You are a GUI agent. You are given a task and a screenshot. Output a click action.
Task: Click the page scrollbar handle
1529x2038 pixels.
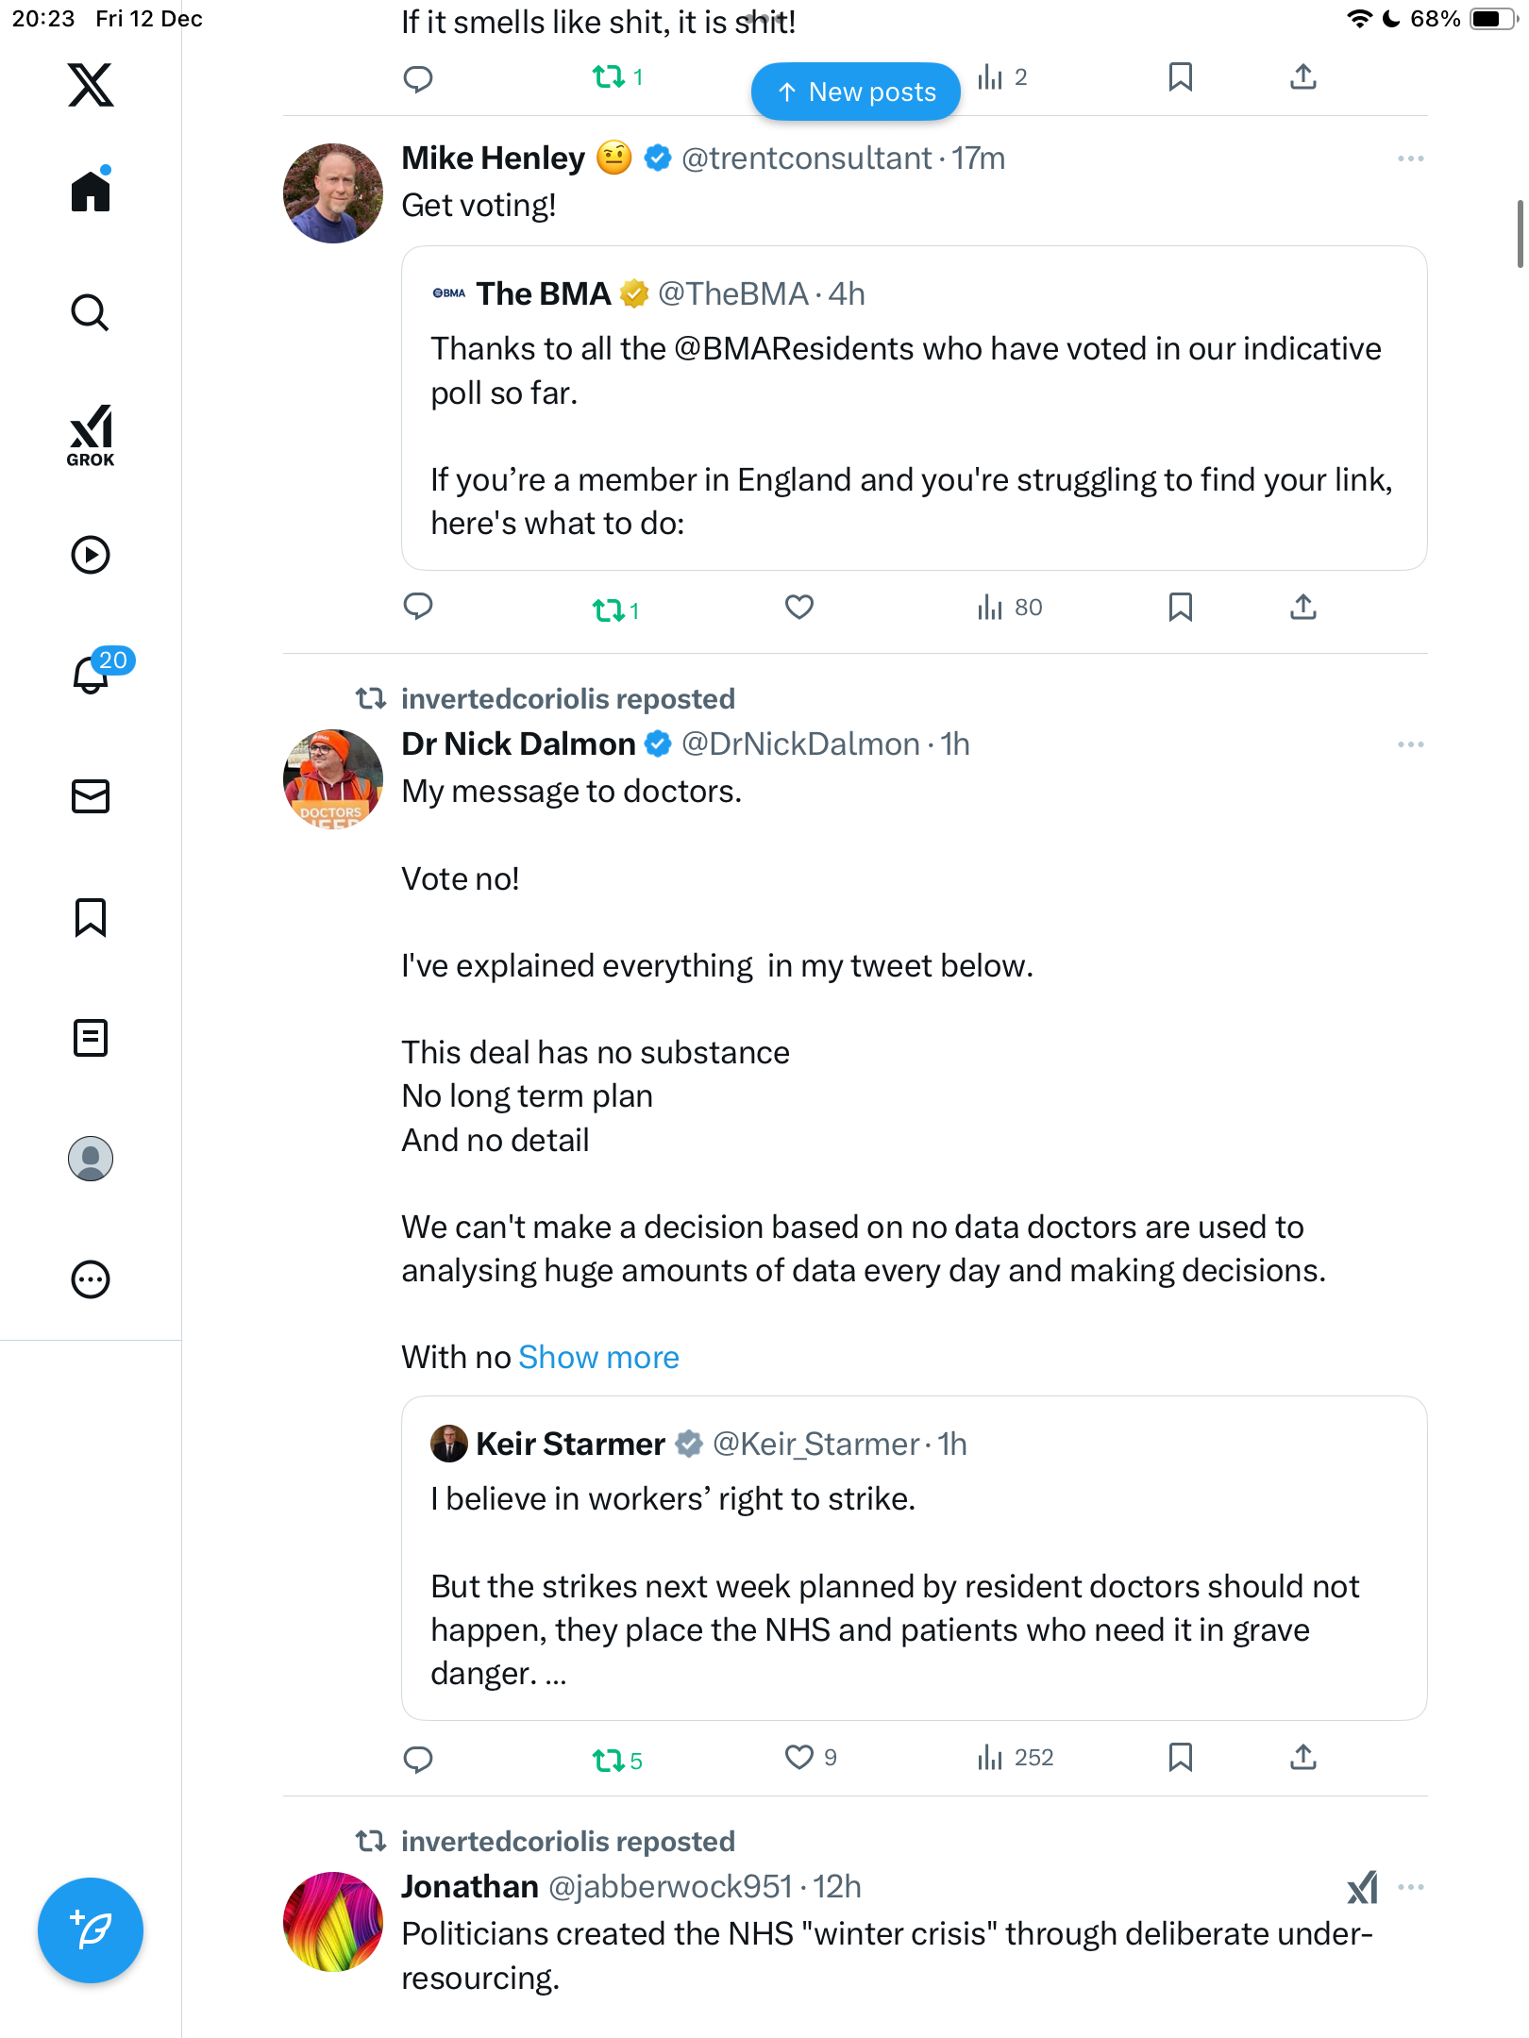1520,234
